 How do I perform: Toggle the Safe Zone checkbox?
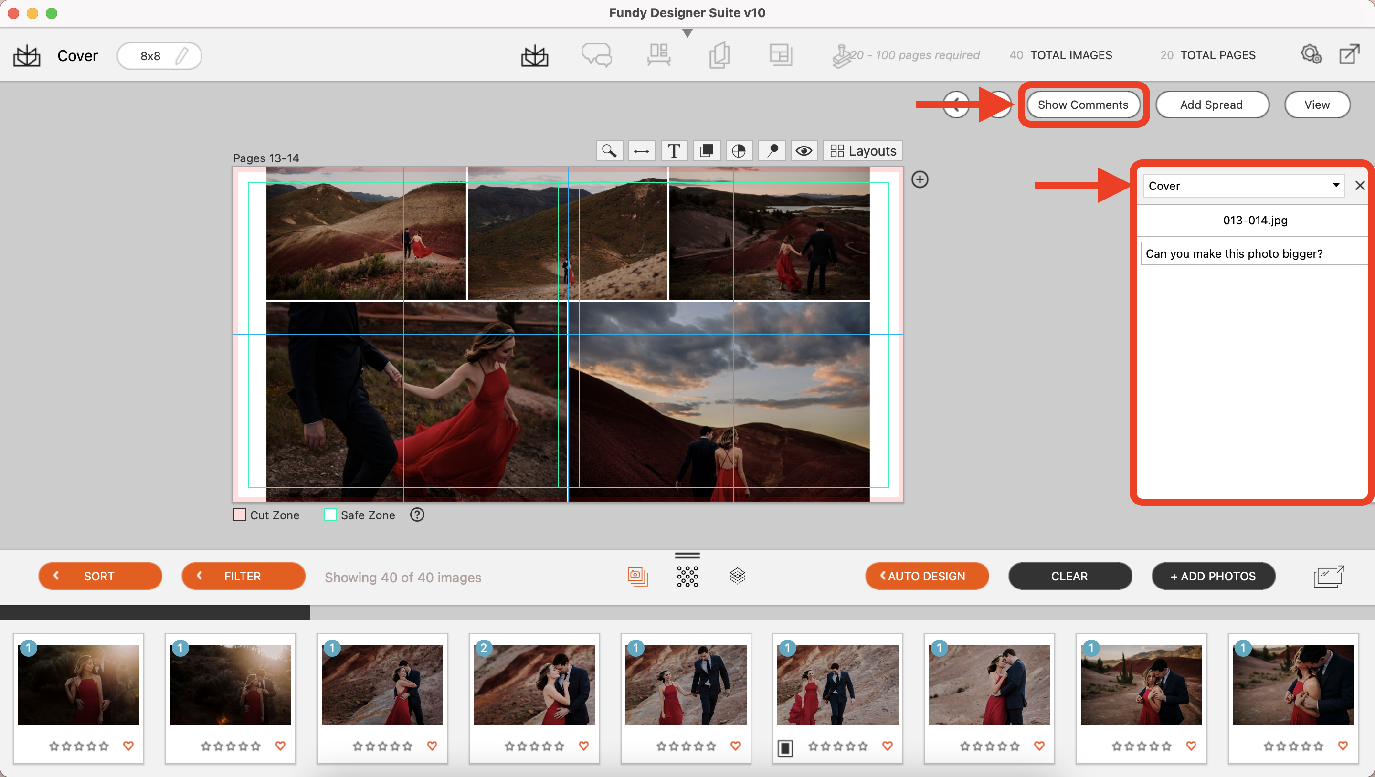coord(330,514)
